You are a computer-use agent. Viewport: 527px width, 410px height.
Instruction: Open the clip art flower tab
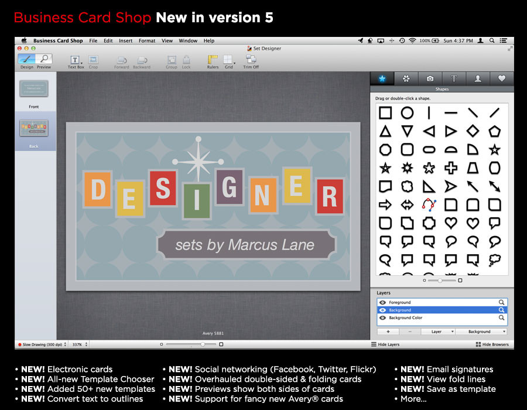pos(406,78)
